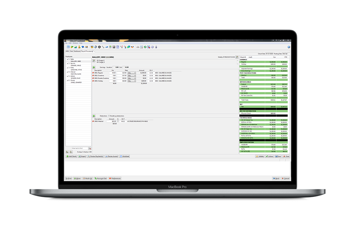Viewport: 355px width, 231px height.
Task: Open the Module menu
Action: [x=75, y=43]
